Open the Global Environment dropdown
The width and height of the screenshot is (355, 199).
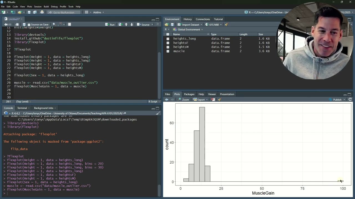pyautogui.click(x=188, y=30)
